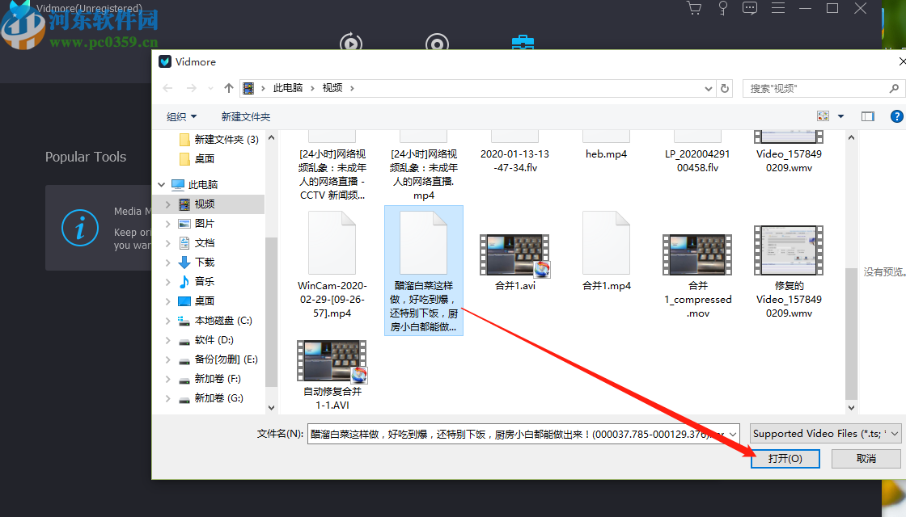Select 自动修复合并1-1.AVI file
Viewport: 906px width, 517px height.
[x=332, y=376]
